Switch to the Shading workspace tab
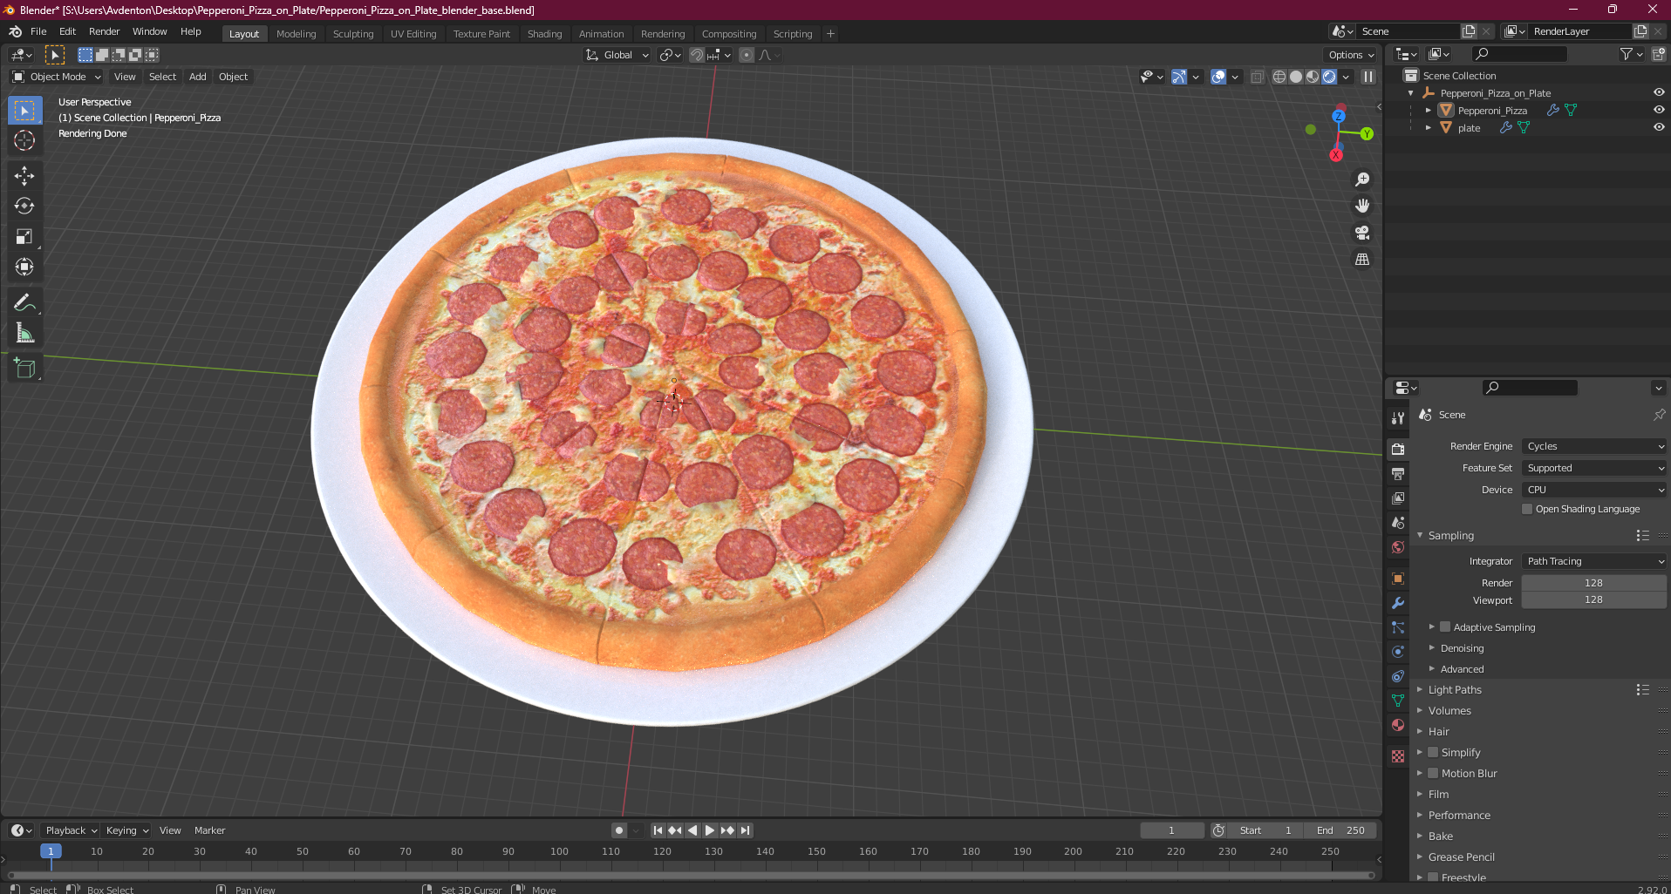The image size is (1671, 894). (544, 34)
